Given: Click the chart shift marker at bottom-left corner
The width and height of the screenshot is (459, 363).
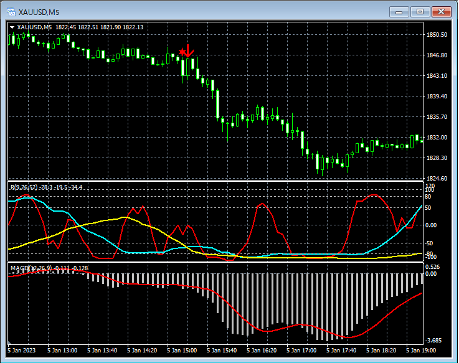Looking at the screenshot, I should click(x=9, y=342).
